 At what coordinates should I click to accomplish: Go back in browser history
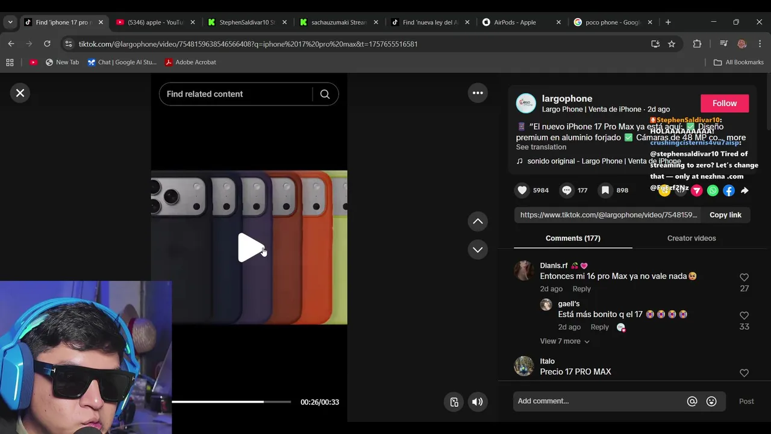click(x=11, y=44)
